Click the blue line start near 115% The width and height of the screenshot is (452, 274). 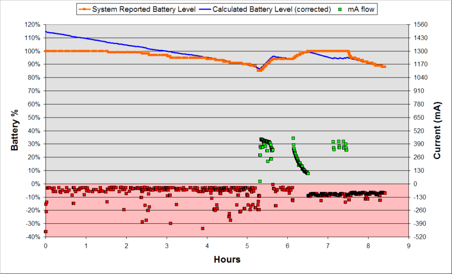click(x=46, y=32)
